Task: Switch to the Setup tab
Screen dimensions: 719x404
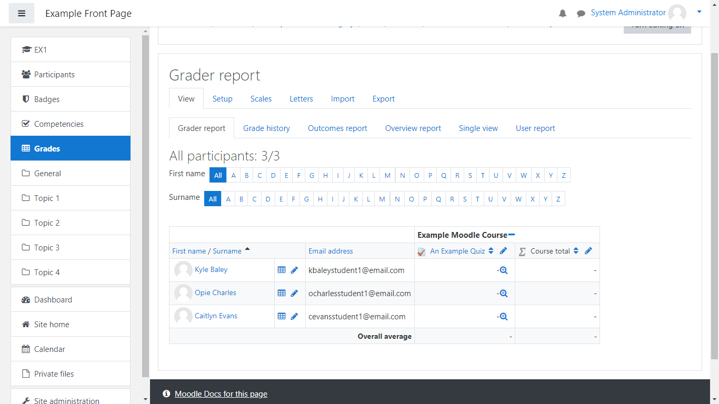Action: pyautogui.click(x=222, y=99)
